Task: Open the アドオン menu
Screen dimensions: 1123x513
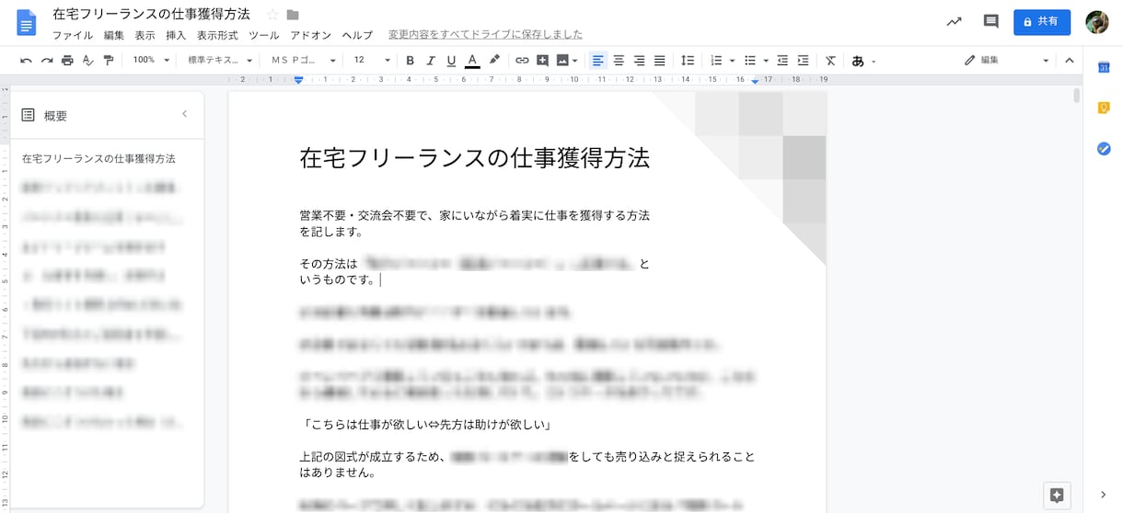Action: pos(310,35)
